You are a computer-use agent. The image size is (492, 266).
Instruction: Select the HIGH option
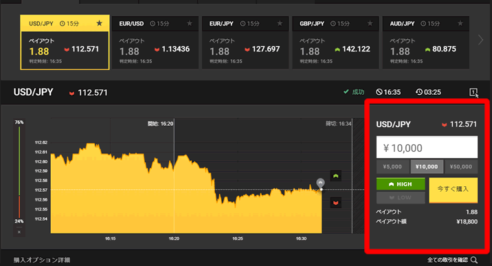tap(401, 184)
